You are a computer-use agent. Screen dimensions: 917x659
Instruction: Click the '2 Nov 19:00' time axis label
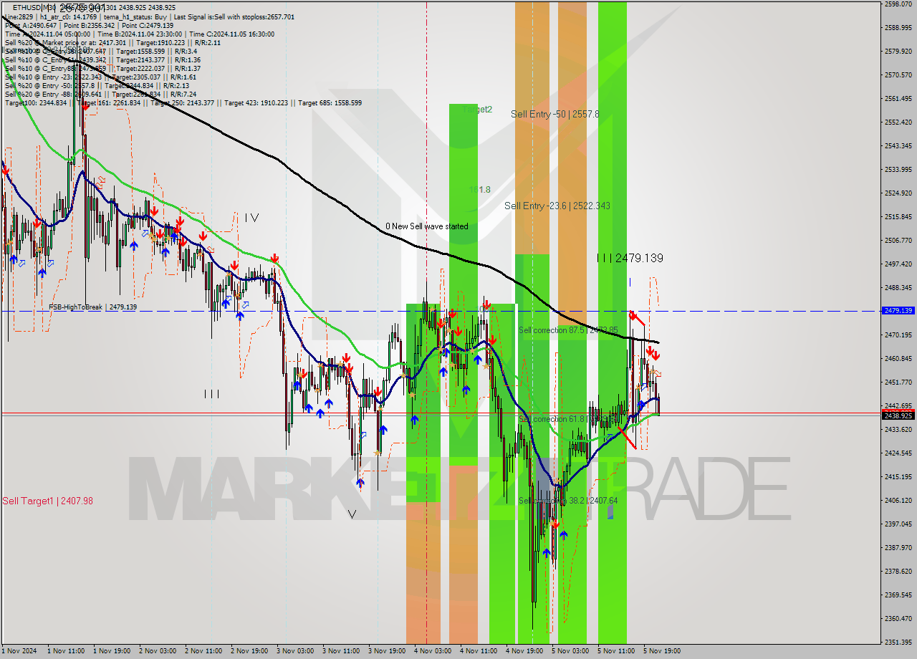(249, 651)
